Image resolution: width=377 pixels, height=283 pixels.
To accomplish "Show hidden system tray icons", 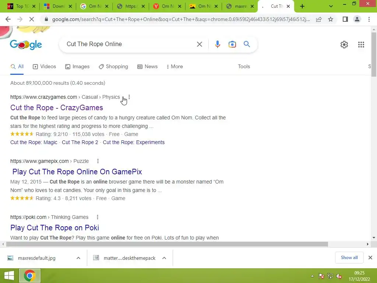I will [x=312, y=276].
